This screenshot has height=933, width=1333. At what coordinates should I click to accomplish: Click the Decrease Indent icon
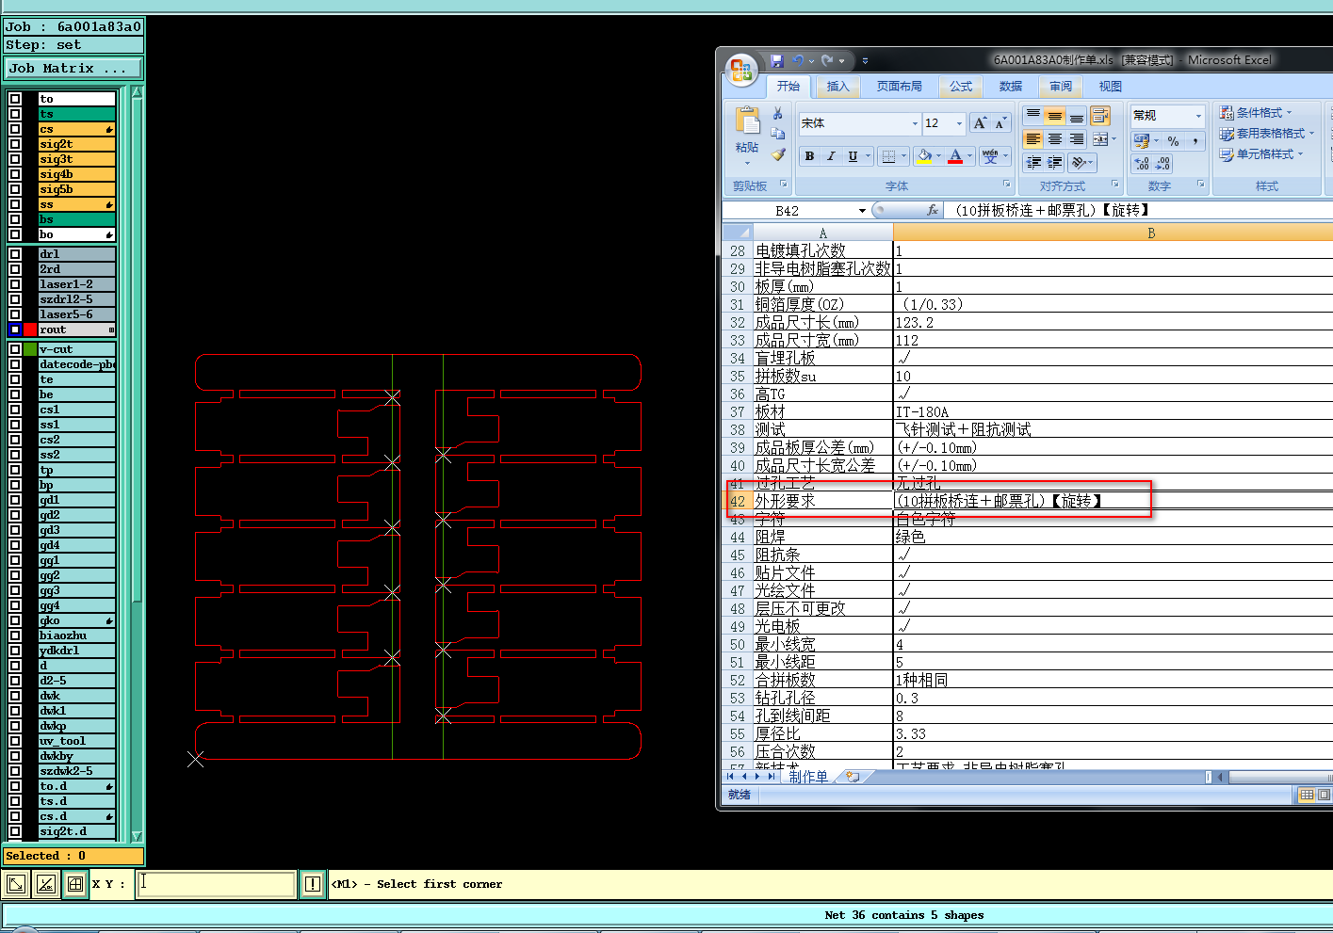click(x=1033, y=163)
